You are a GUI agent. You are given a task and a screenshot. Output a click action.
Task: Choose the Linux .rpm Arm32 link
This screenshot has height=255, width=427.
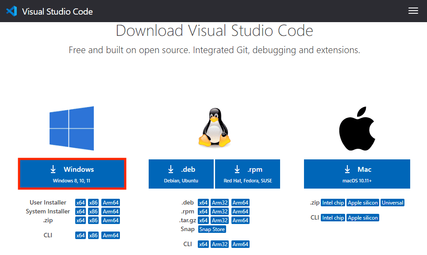(x=220, y=212)
